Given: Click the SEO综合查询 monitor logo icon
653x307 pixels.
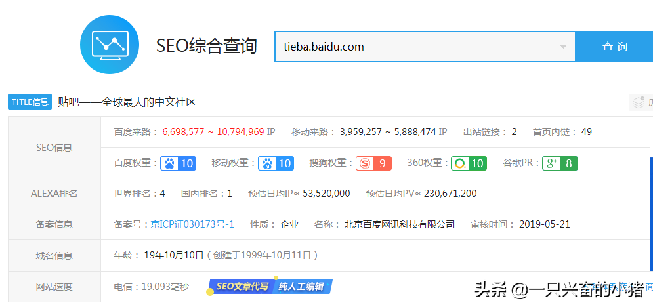Looking at the screenshot, I should point(110,45).
